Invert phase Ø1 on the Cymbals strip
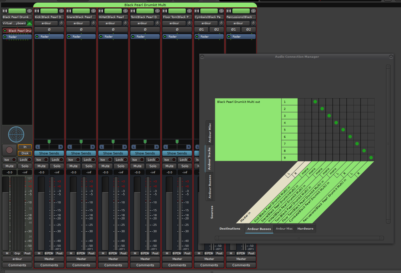 [x=202, y=29]
